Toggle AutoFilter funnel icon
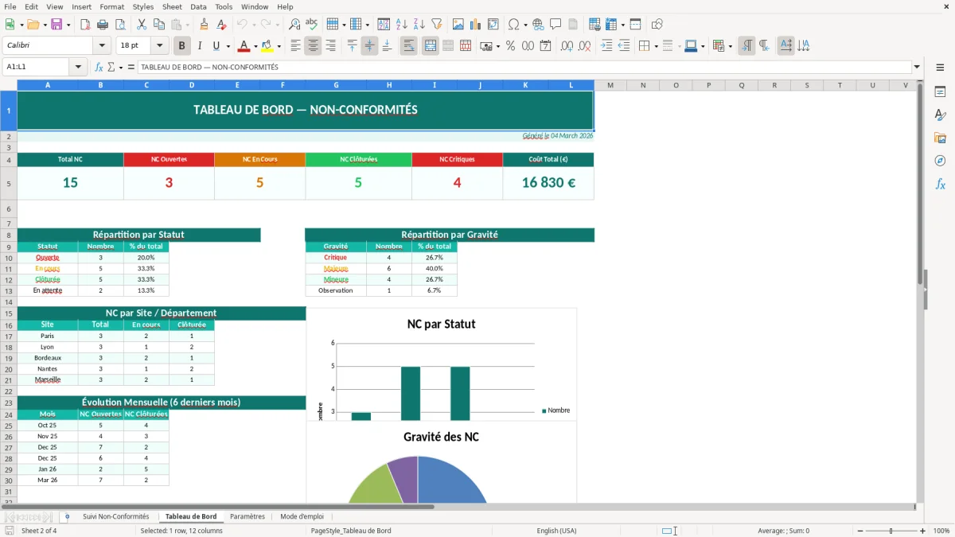The image size is (955, 537). coord(436,25)
